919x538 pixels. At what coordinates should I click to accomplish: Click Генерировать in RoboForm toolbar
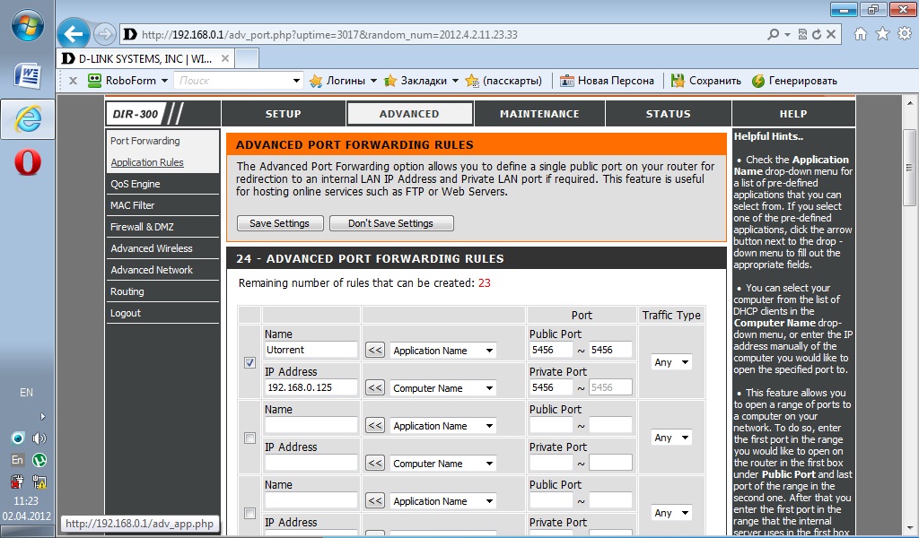coord(795,81)
